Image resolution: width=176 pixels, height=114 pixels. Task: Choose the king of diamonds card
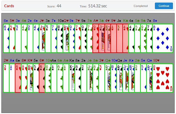(131, 78)
